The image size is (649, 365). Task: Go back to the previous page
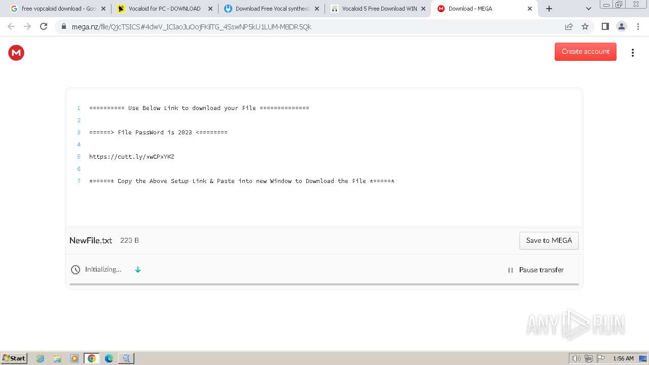point(11,26)
